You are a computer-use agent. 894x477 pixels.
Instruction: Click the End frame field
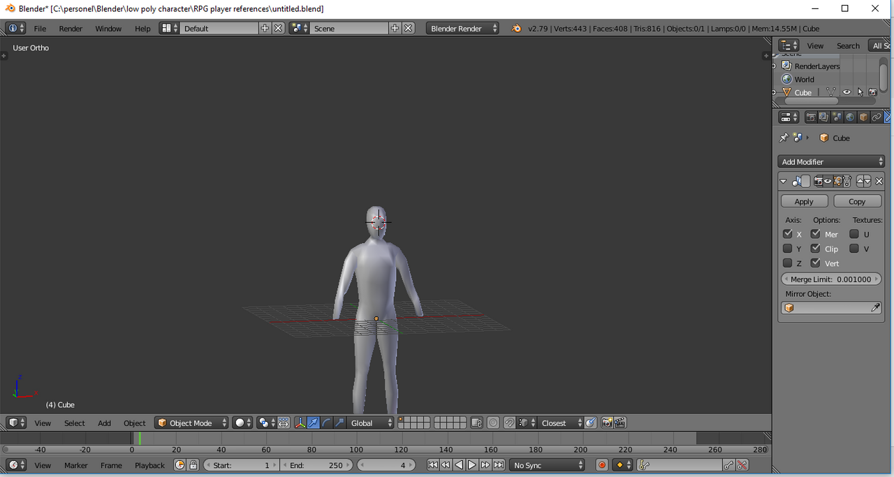pyautogui.click(x=317, y=465)
